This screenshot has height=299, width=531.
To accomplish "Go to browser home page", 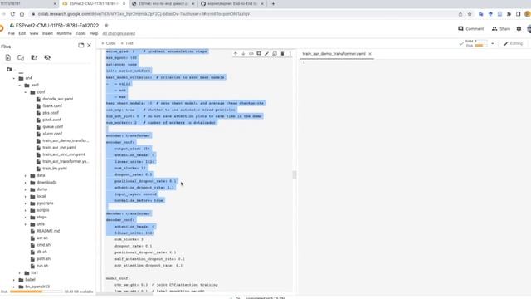I will (x=22, y=14).
